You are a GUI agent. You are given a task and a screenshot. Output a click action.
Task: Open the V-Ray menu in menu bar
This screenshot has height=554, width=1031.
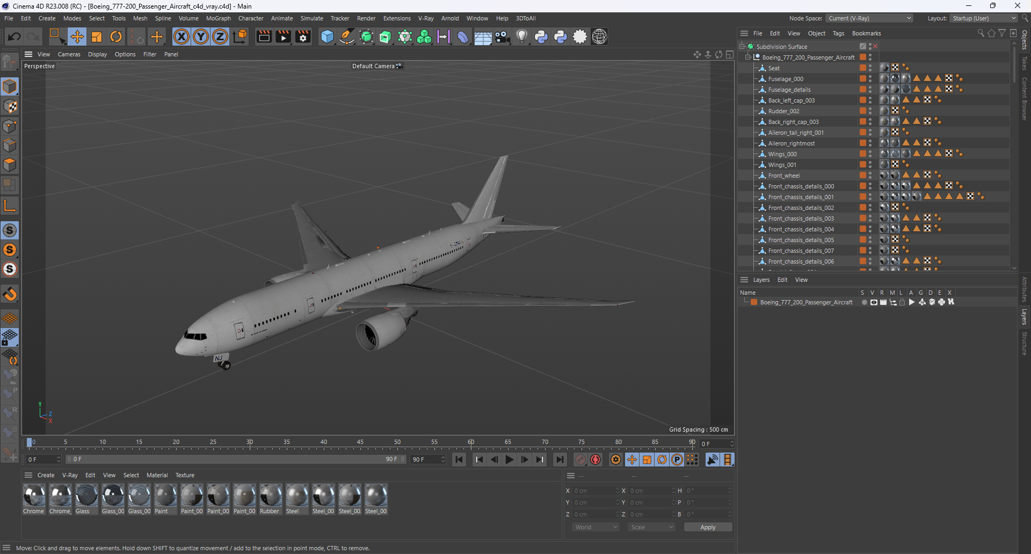(x=426, y=18)
